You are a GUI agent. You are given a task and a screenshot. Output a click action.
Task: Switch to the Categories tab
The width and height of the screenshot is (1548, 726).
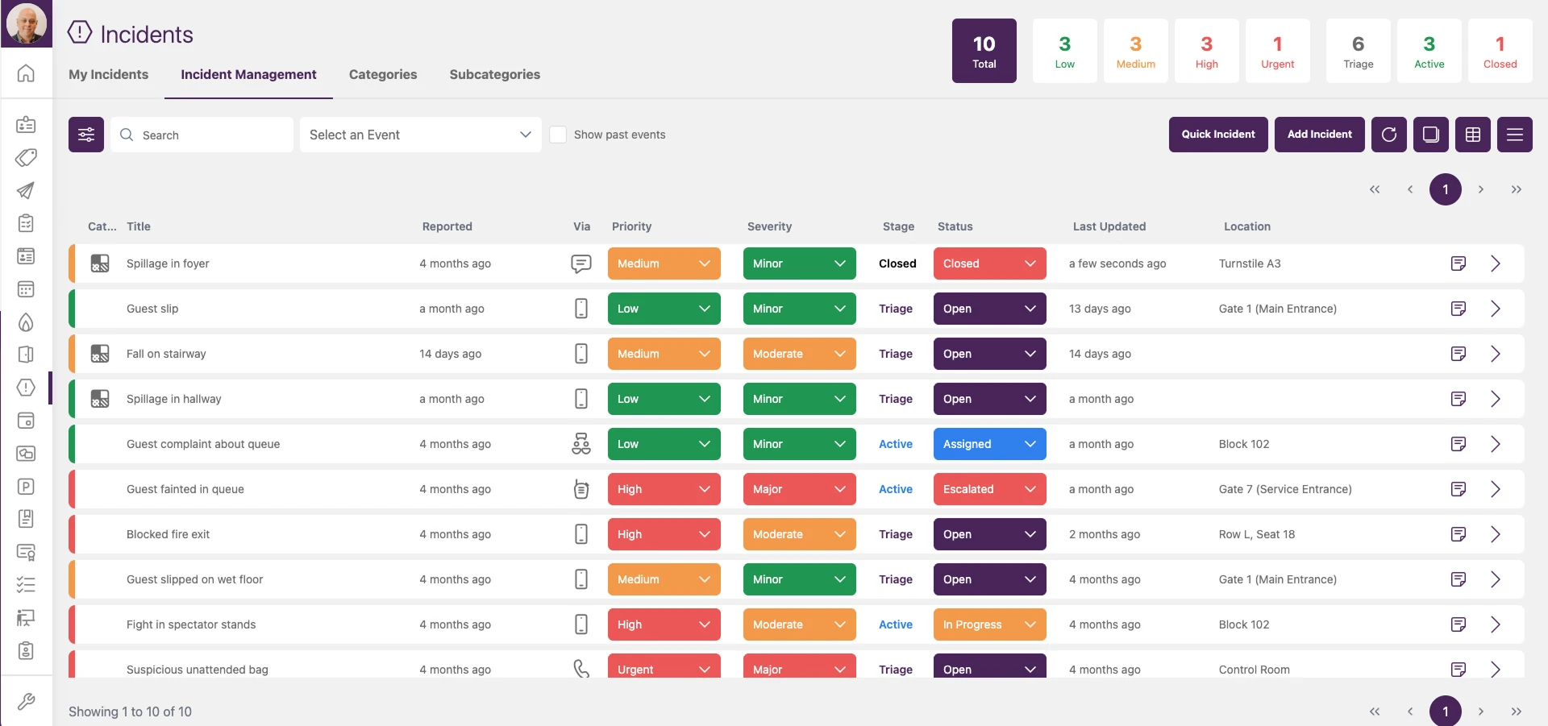point(383,74)
